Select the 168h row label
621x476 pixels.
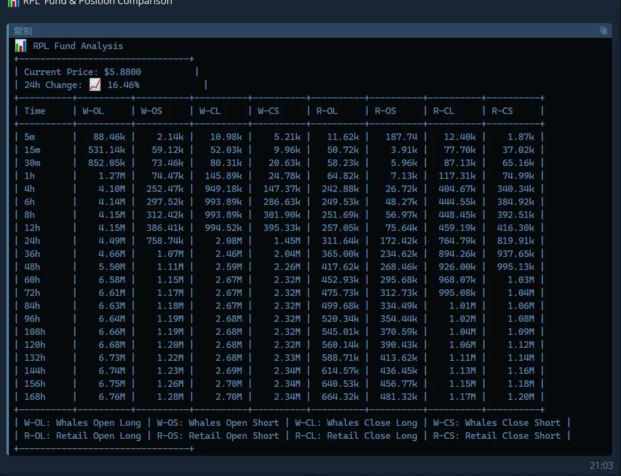[35, 397]
